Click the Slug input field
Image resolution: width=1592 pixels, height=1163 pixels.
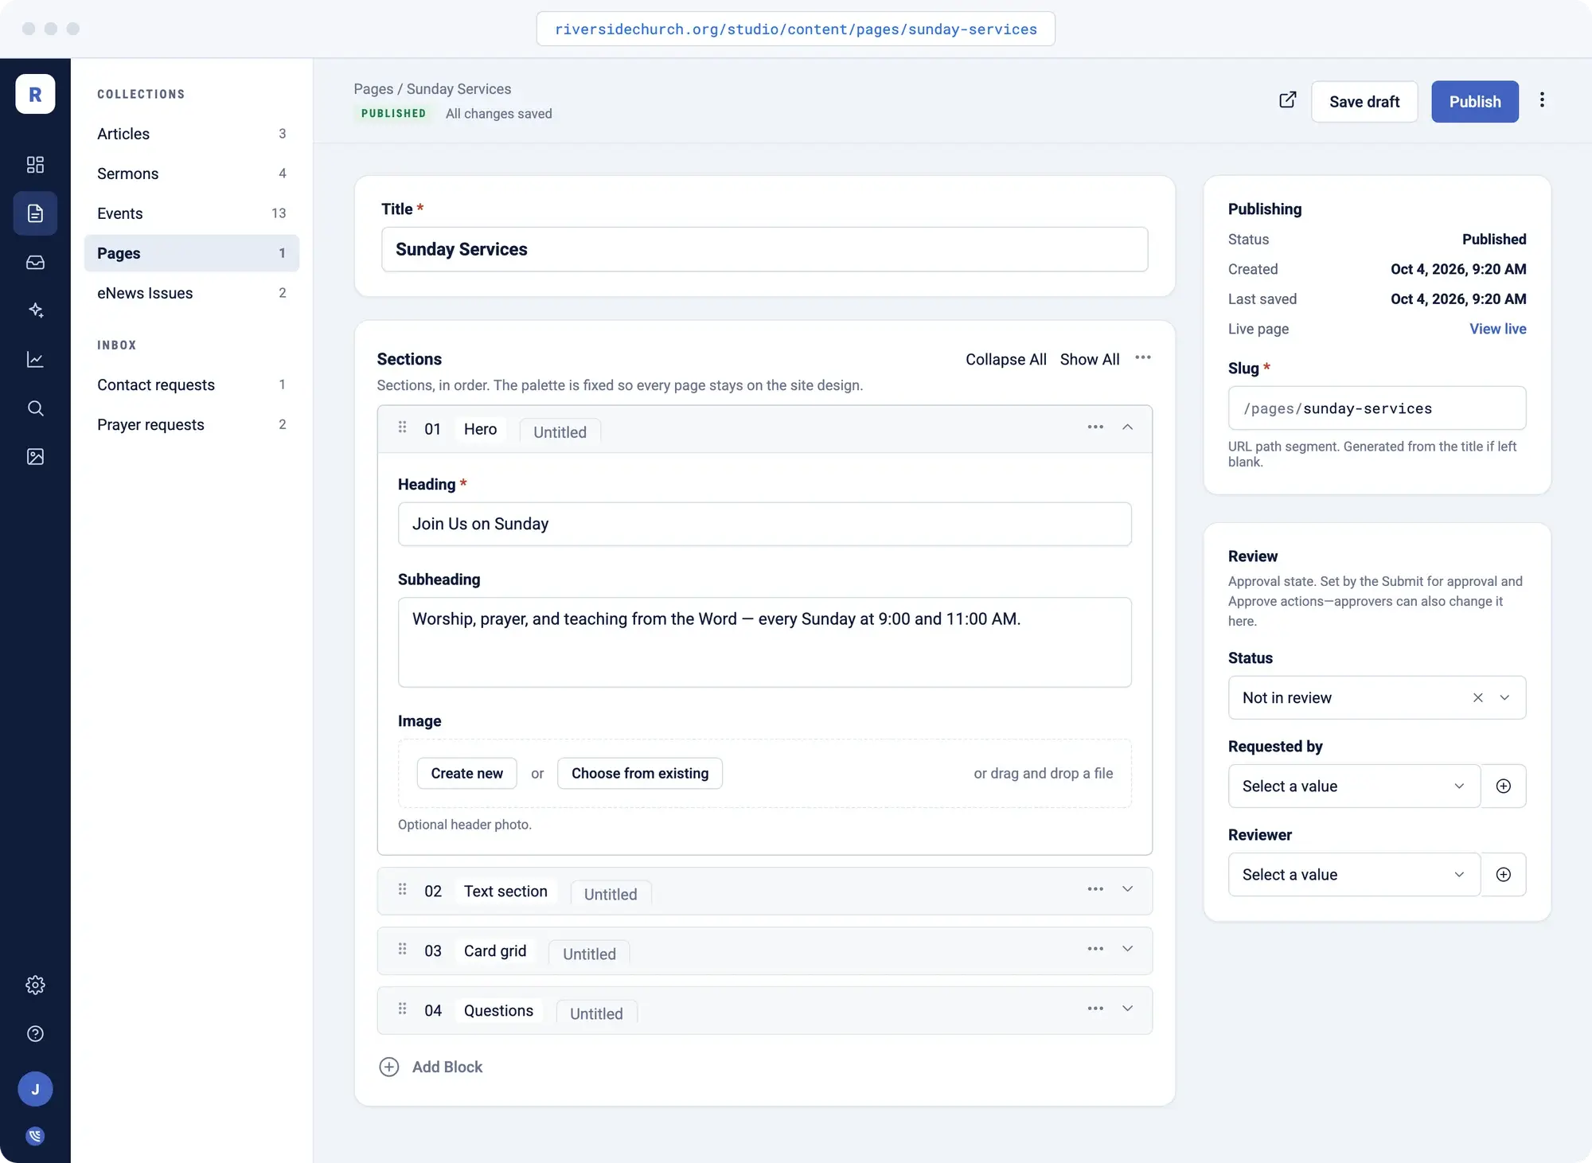[x=1377, y=408]
